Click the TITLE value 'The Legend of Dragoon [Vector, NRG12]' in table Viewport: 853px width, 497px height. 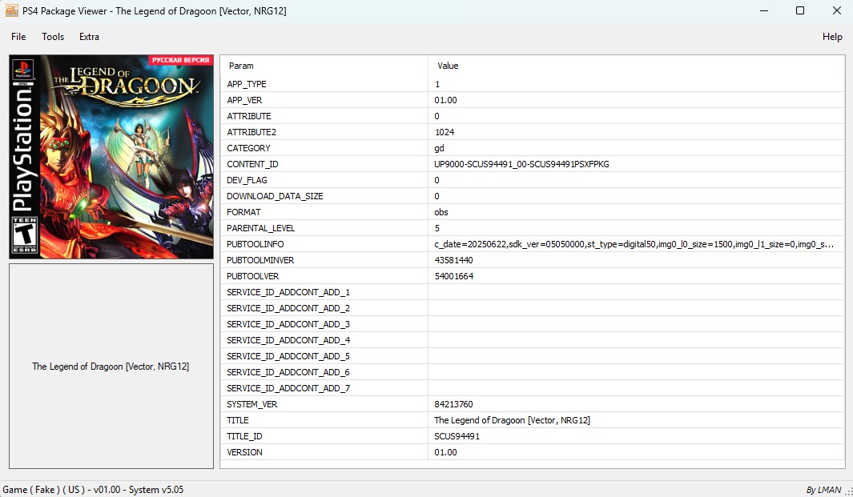pyautogui.click(x=512, y=420)
